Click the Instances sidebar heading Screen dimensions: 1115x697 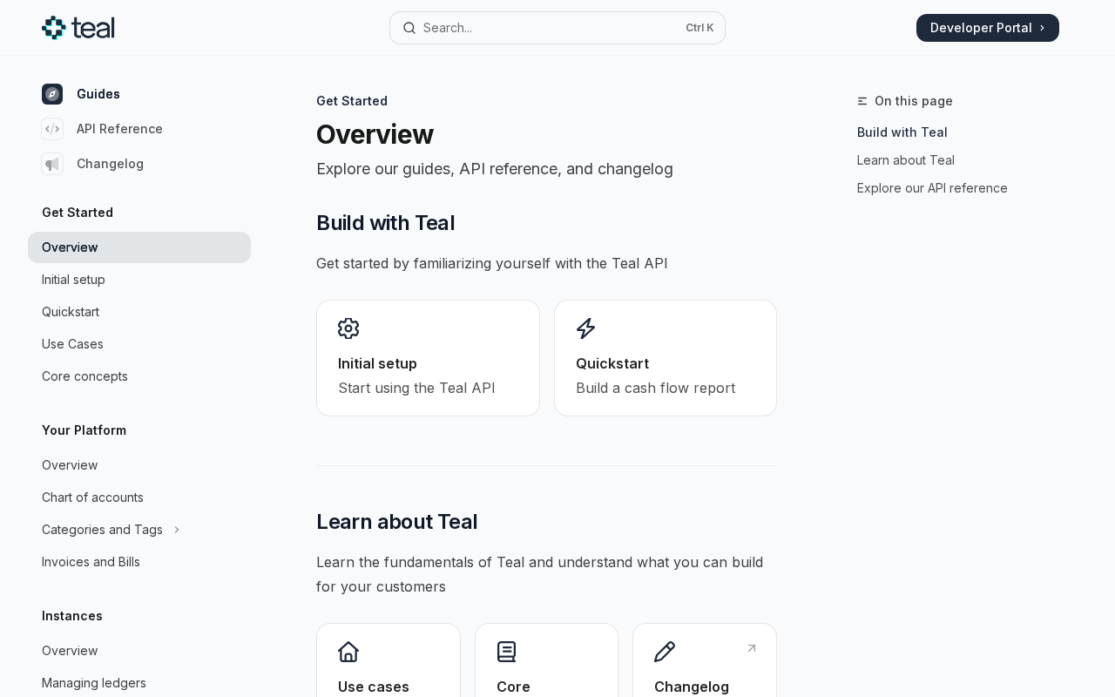[72, 616]
